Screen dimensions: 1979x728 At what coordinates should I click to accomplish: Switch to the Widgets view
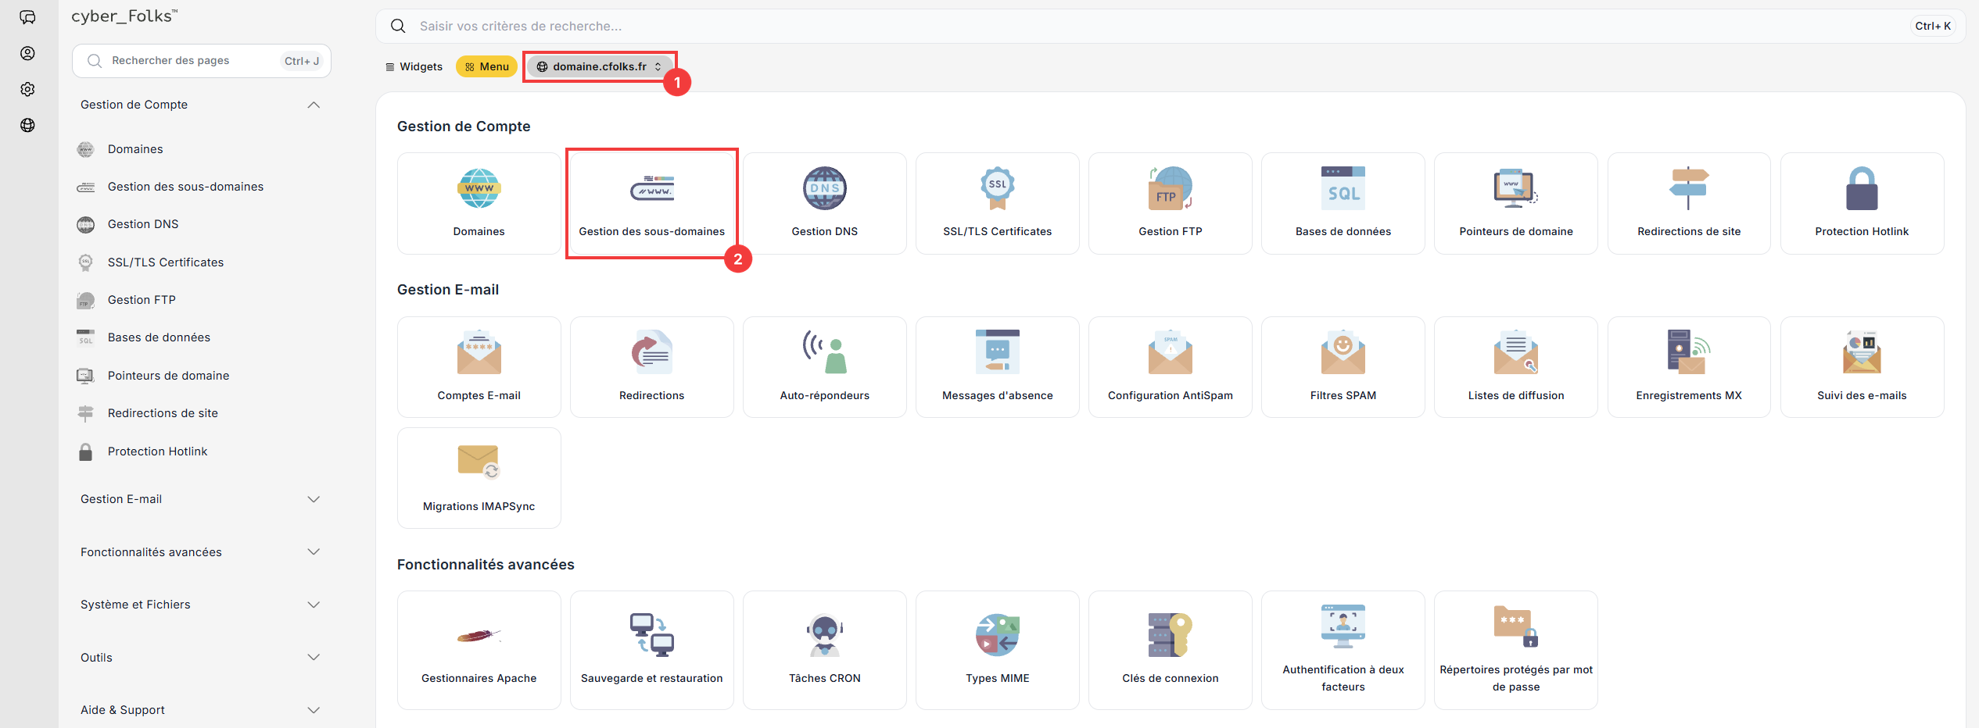coord(414,66)
